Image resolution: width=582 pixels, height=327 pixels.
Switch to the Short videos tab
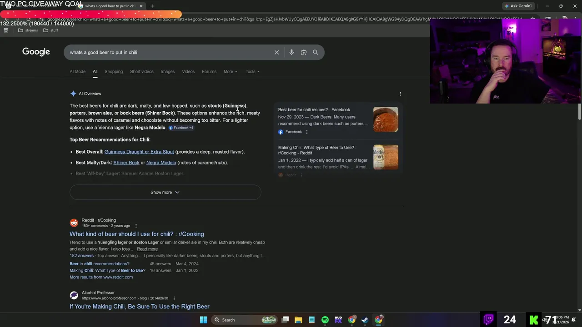[x=142, y=71]
